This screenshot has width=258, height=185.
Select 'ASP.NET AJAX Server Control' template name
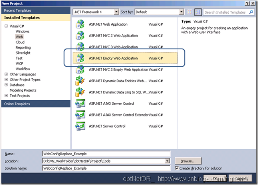click(x=111, y=104)
